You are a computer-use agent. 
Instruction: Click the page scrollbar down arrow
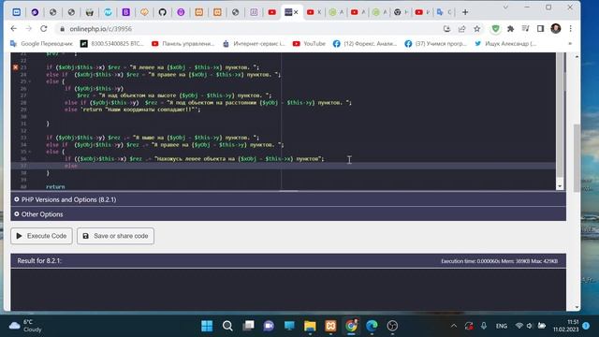(577, 307)
